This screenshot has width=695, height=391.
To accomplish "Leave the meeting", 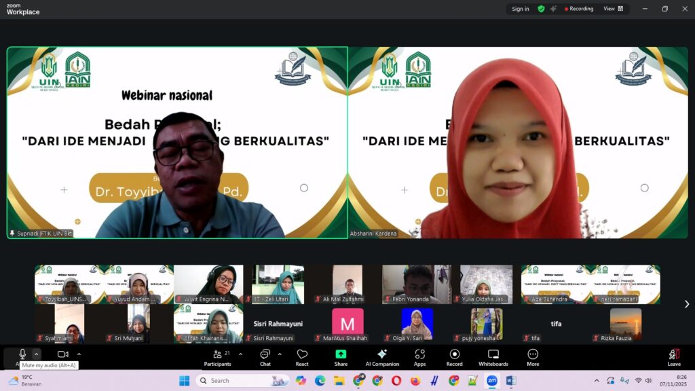I will (x=673, y=358).
